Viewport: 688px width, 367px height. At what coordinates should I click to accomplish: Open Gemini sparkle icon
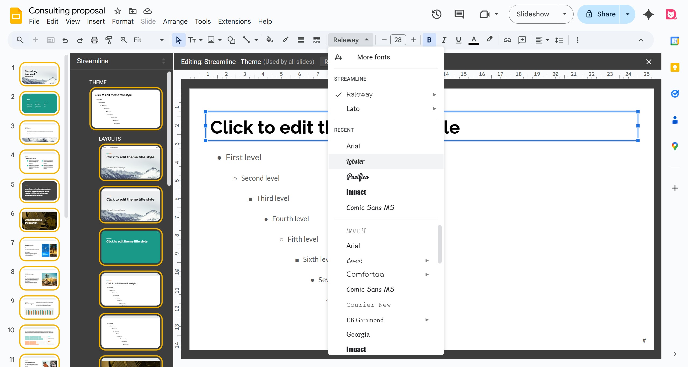(649, 14)
